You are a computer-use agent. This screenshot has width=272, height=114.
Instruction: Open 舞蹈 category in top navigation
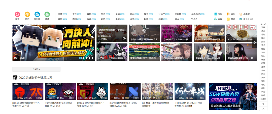[x=89, y=14]
